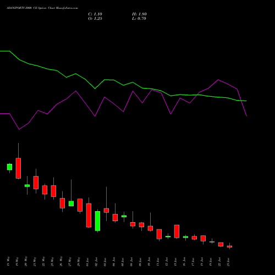Select the tall red candlestick for 19 May
This screenshot has height=275, width=275.
point(18,168)
